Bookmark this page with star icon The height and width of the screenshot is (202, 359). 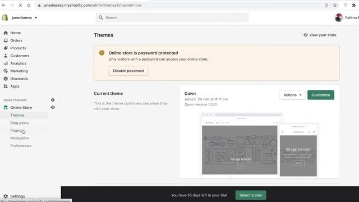coord(335,5)
